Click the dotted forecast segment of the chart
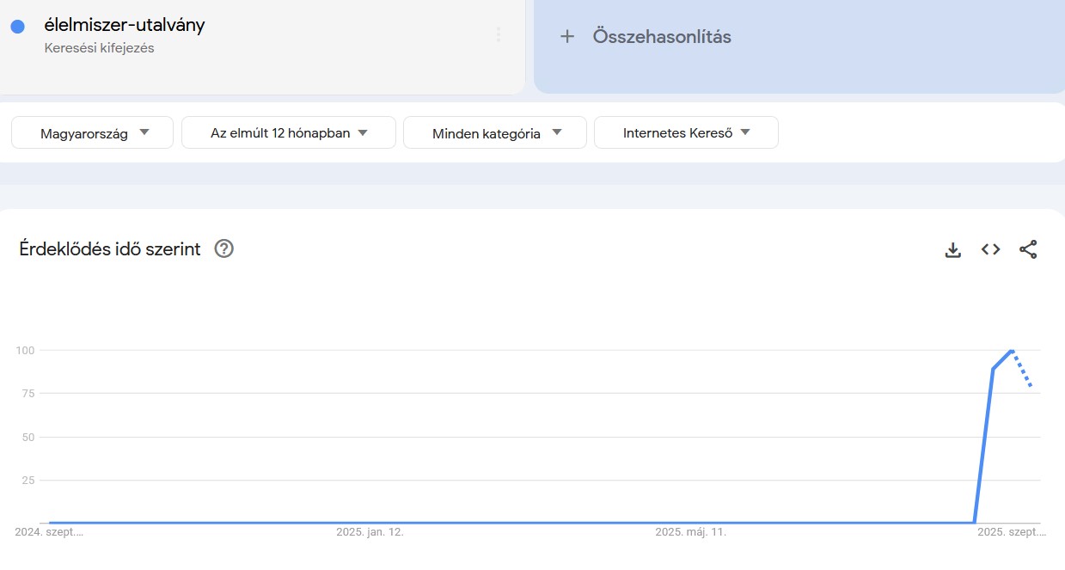This screenshot has height=570, width=1065. (x=1023, y=370)
